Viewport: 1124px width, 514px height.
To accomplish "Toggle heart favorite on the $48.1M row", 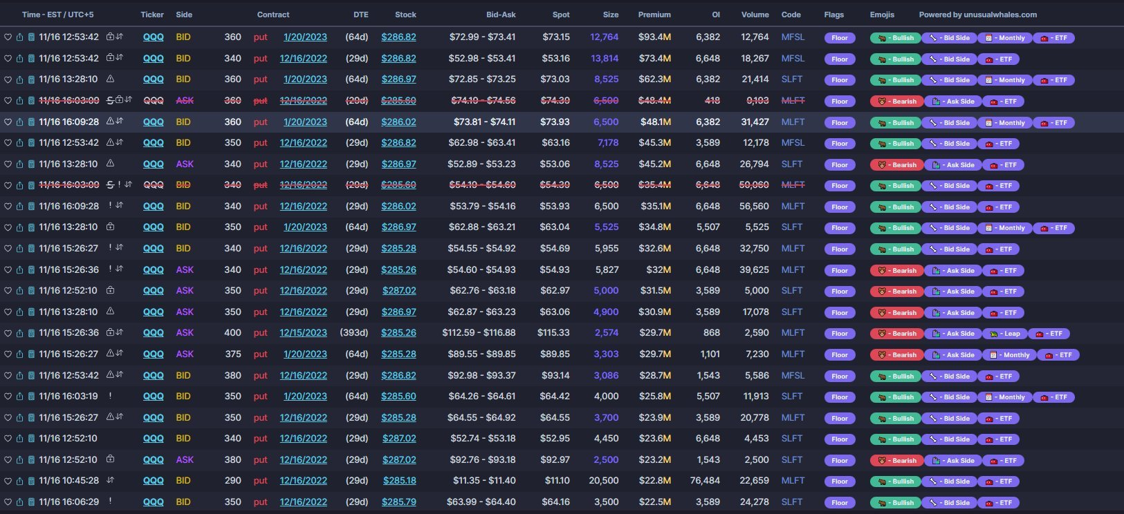I will pos(8,122).
